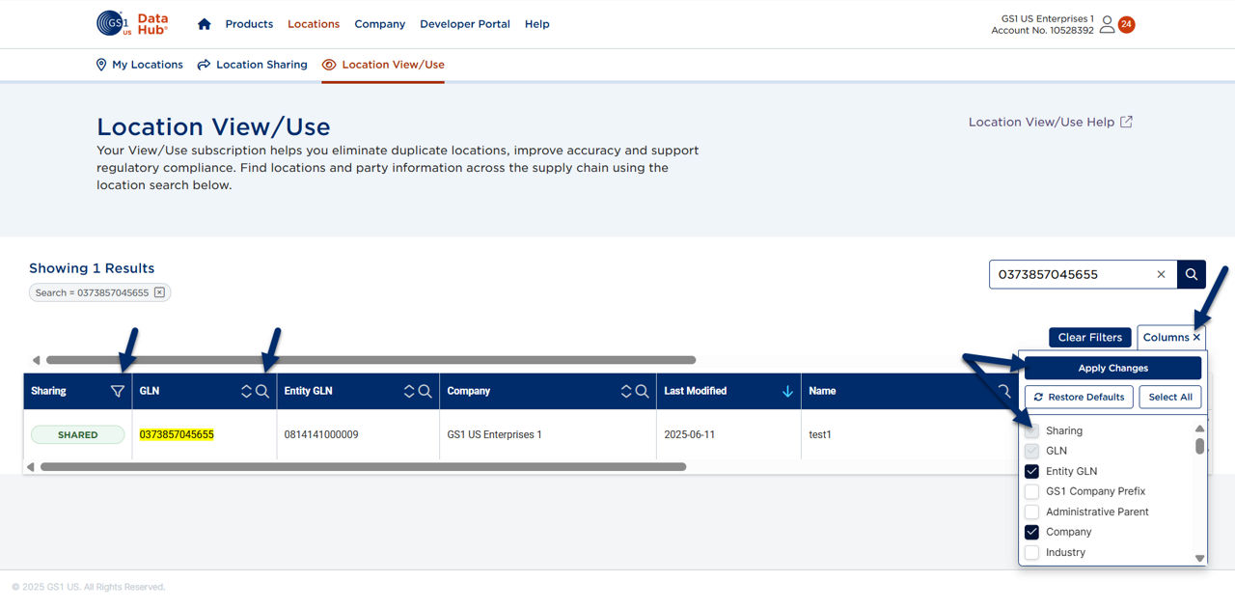Image resolution: width=1235 pixels, height=609 pixels.
Task: Click the date 2025-06-11 cell
Action: point(690,435)
